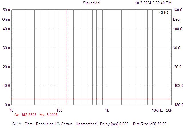Select the Sinusoidal title text

click(x=91, y=3)
